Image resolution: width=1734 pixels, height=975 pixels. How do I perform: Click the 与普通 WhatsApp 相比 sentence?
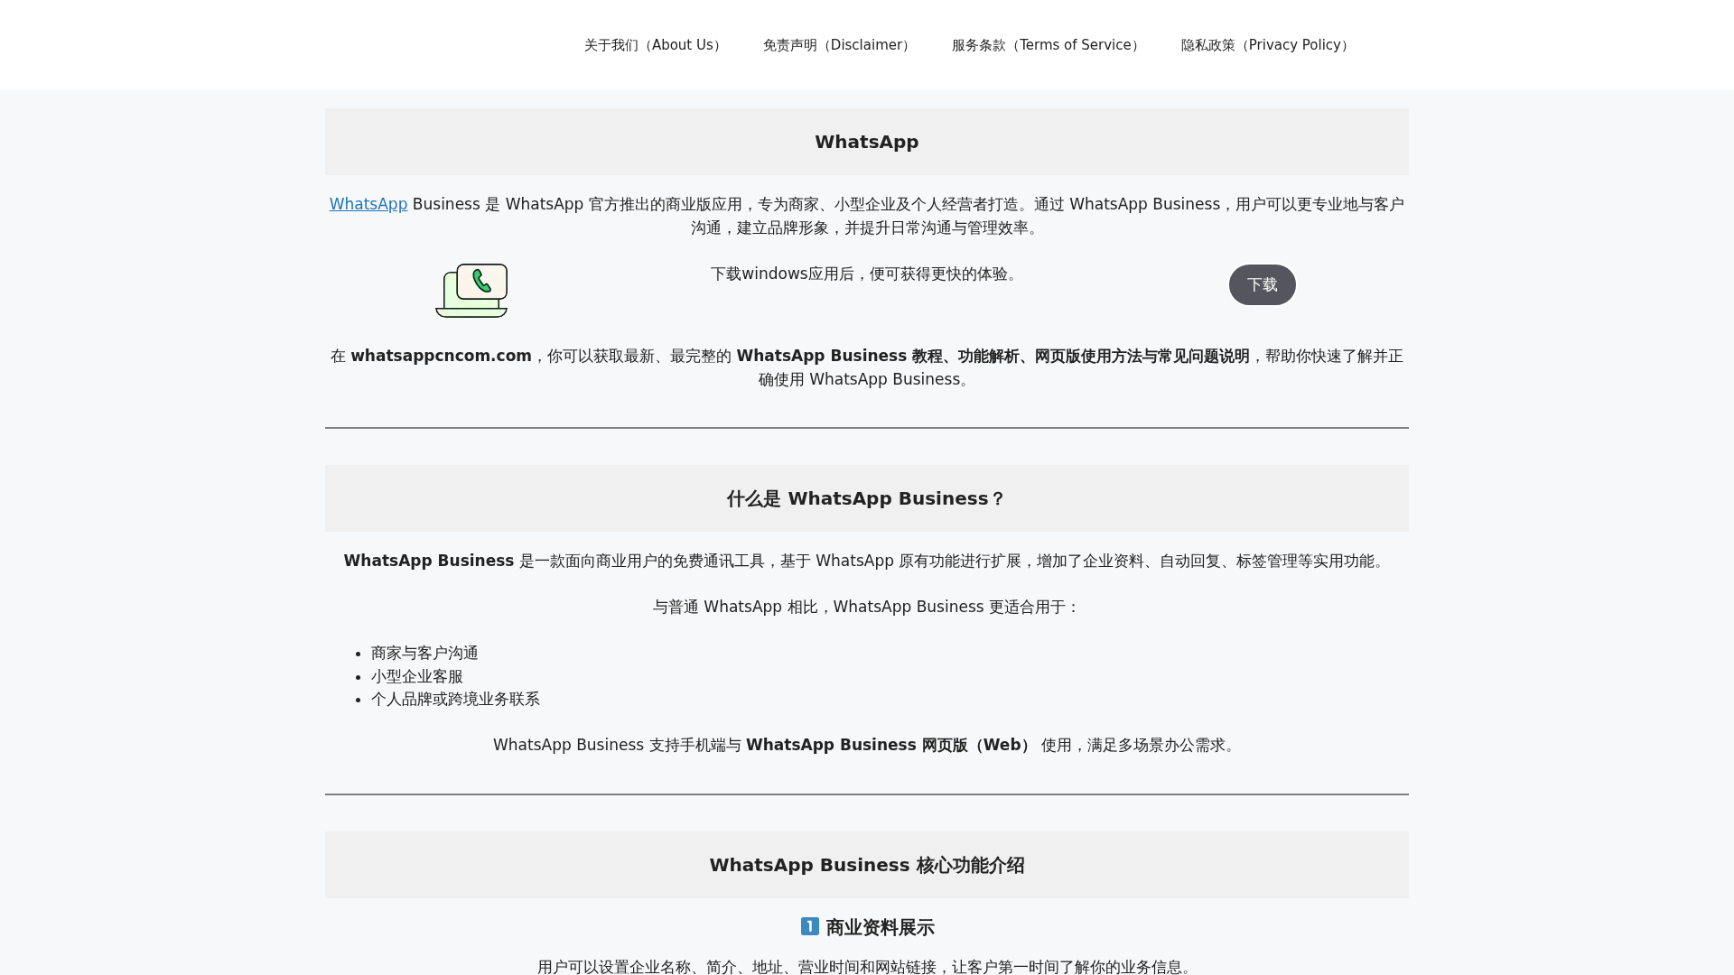point(867,607)
